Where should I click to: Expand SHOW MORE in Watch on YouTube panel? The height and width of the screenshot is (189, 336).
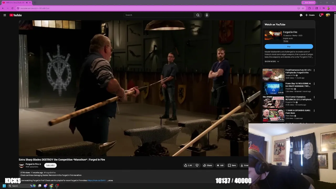(272, 61)
